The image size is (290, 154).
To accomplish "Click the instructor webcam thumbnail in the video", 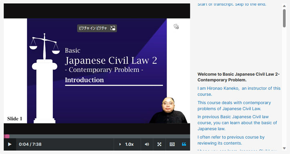I will pos(168,110).
